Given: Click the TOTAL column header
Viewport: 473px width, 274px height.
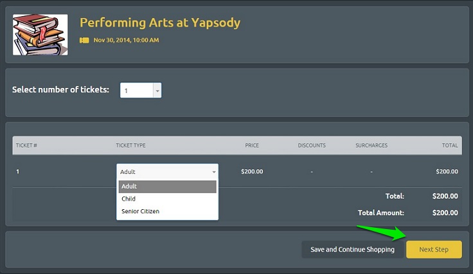Looking at the screenshot, I should [x=450, y=145].
